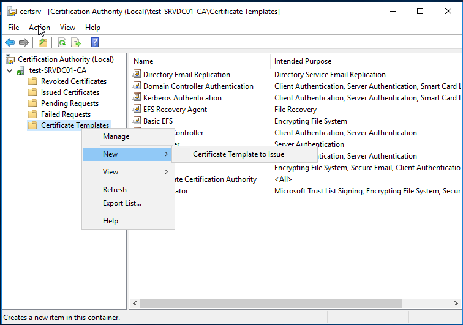
Task: Select the Revoked Certificates tree item
Action: pyautogui.click(x=74, y=81)
